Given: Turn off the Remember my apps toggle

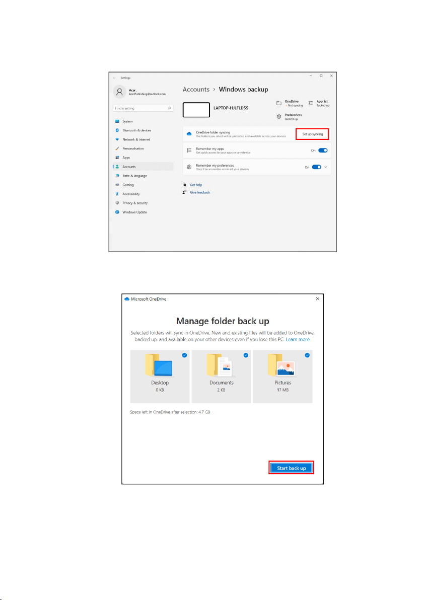Looking at the screenshot, I should (323, 151).
